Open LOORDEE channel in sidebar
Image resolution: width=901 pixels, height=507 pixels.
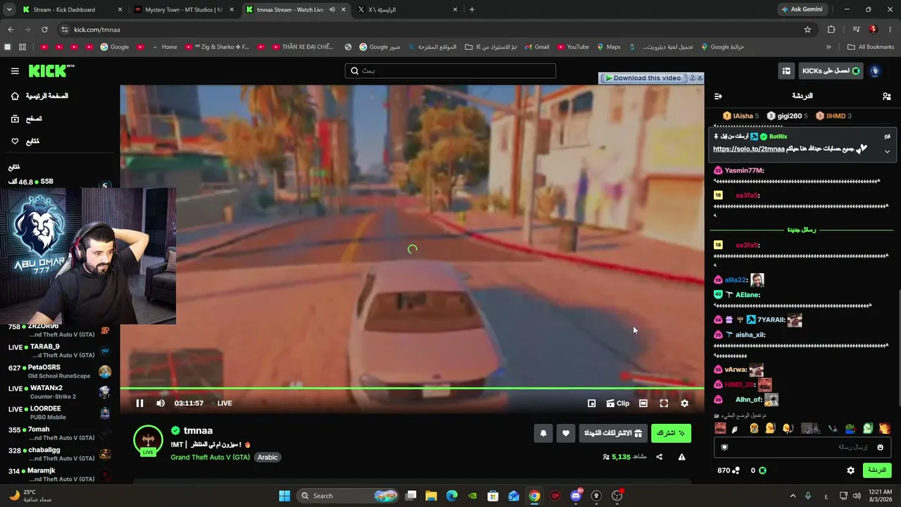tap(59, 413)
